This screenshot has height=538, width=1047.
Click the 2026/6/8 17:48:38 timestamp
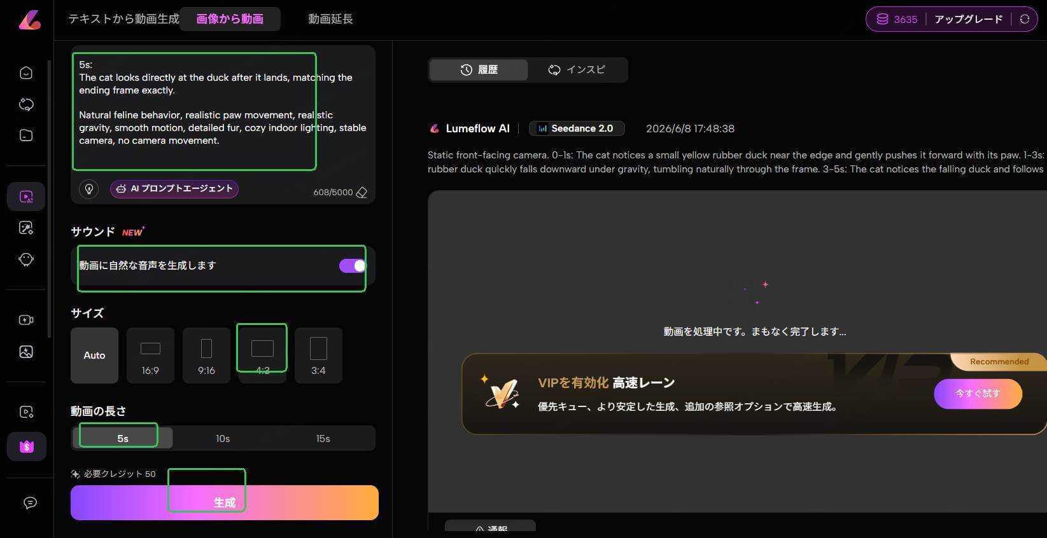690,128
